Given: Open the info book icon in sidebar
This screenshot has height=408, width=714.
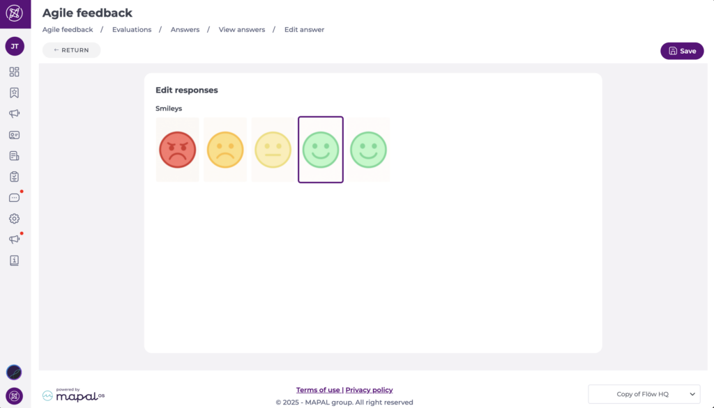Looking at the screenshot, I should pos(15,260).
